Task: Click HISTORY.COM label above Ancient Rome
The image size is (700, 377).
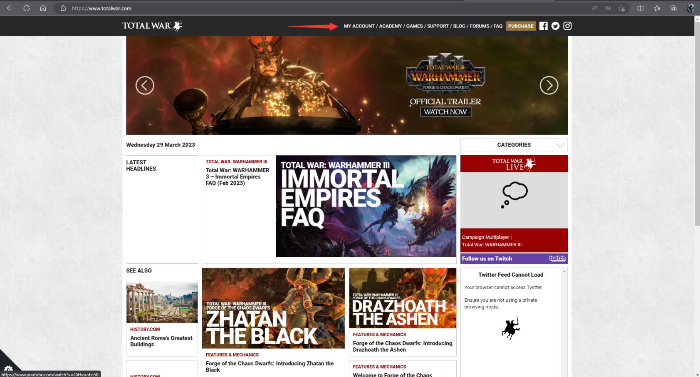Action: click(145, 329)
